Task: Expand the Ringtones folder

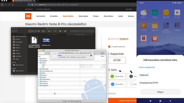Action: 39,86
